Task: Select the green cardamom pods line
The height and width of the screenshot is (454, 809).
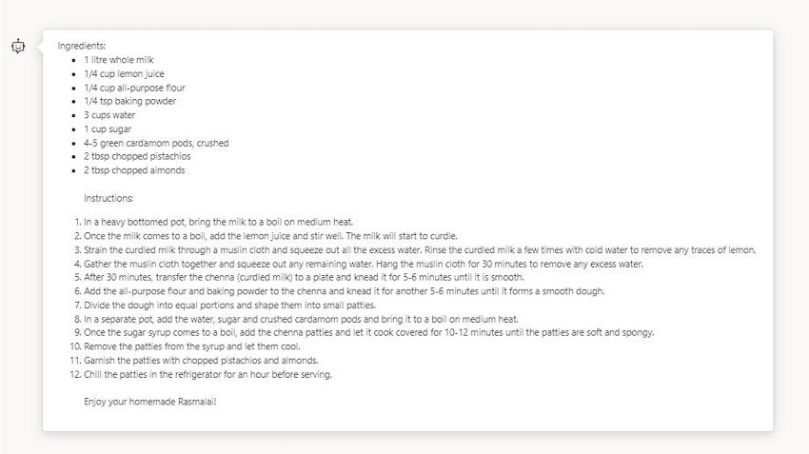Action: [156, 143]
